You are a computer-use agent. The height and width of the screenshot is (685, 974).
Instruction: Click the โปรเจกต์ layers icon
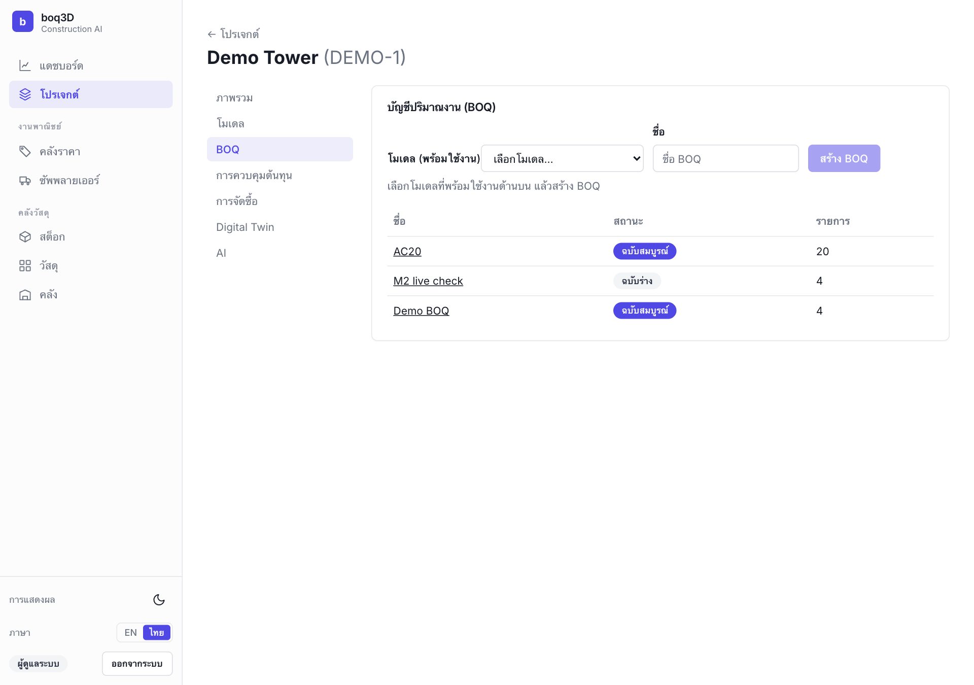pos(25,94)
